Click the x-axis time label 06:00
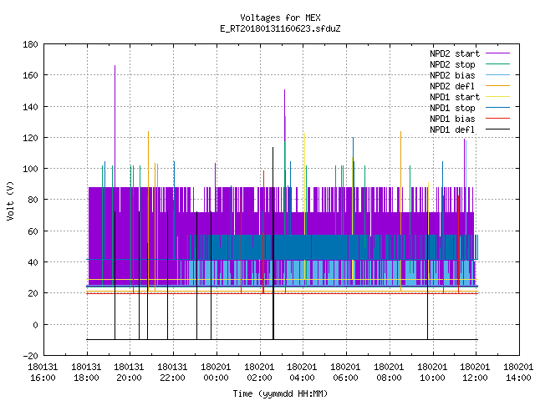The image size is (535, 401). [345, 378]
